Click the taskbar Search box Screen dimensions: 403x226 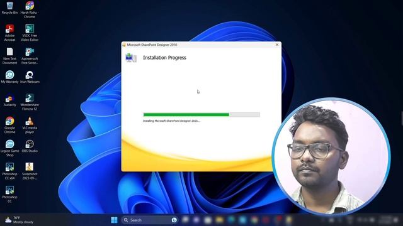[x=150, y=220]
